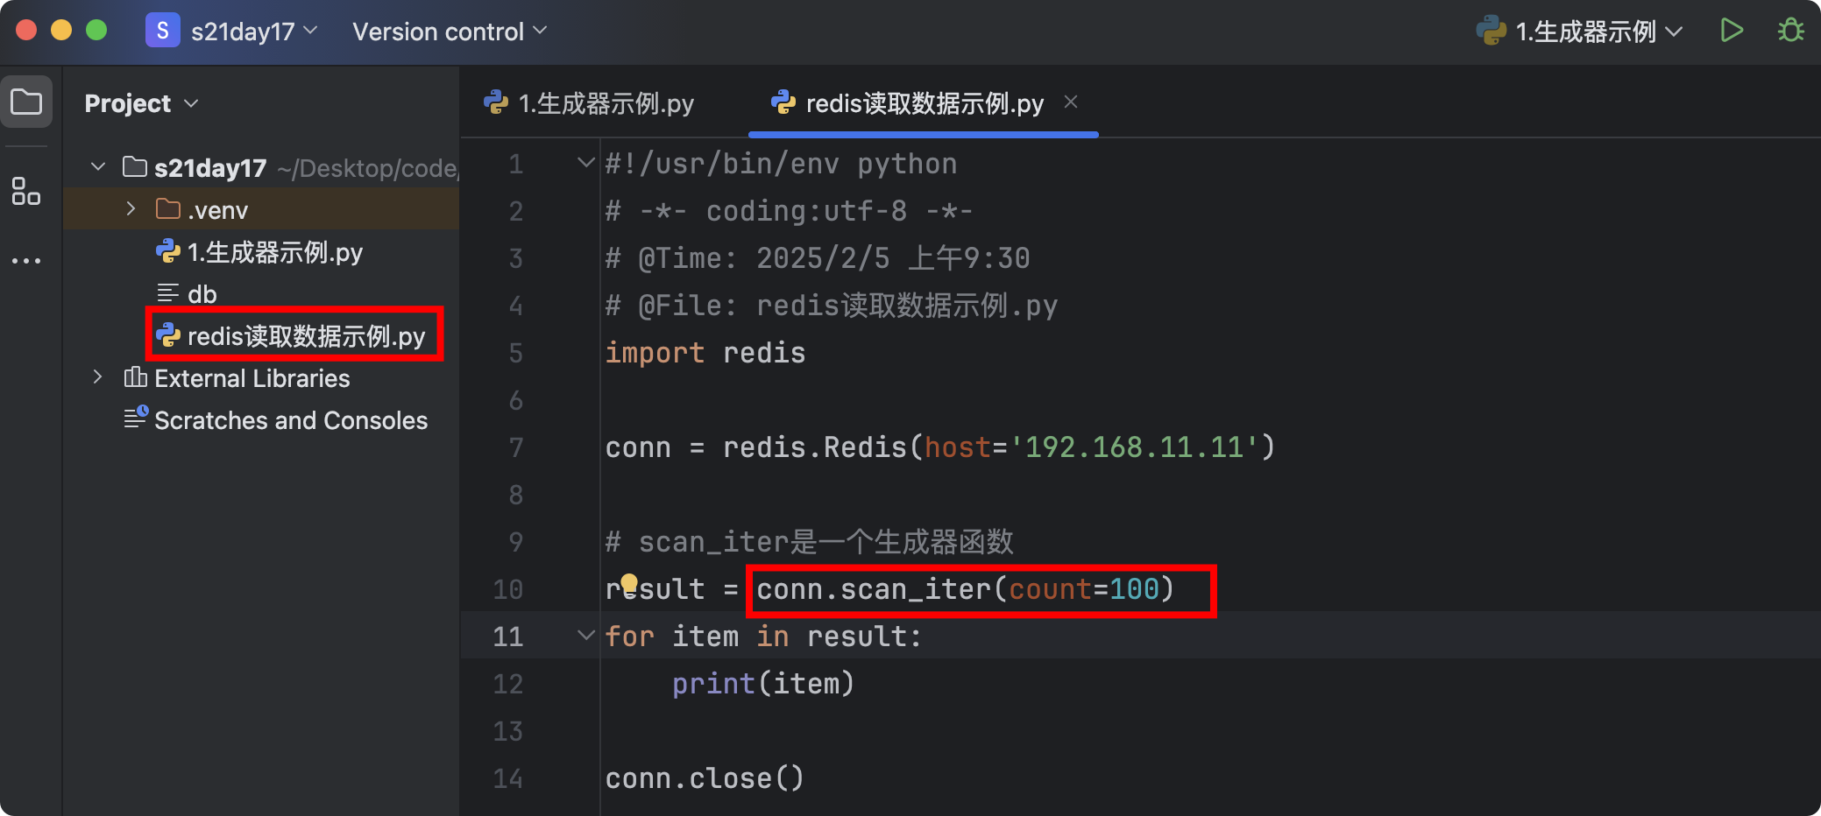Collapse the s21day17 root folder
The width and height of the screenshot is (1821, 816).
97,166
